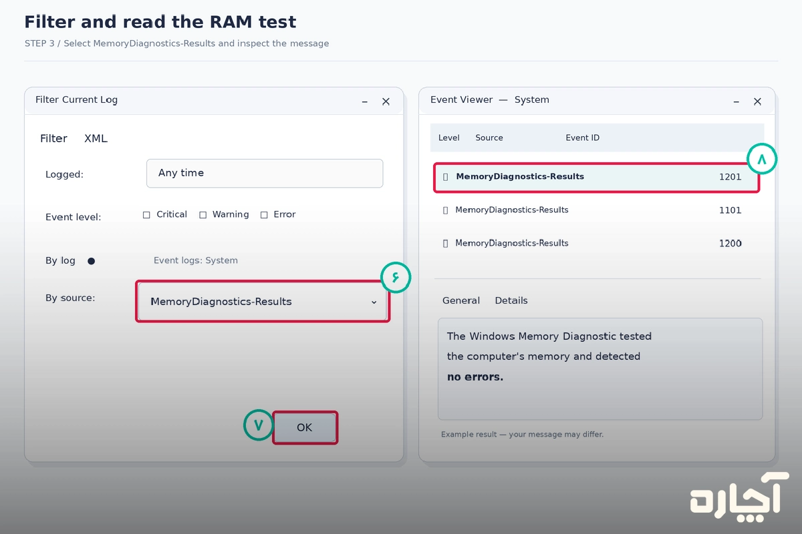This screenshot has height=534, width=802.
Task: Enable the Warning event level checkbox
Action: pos(203,215)
